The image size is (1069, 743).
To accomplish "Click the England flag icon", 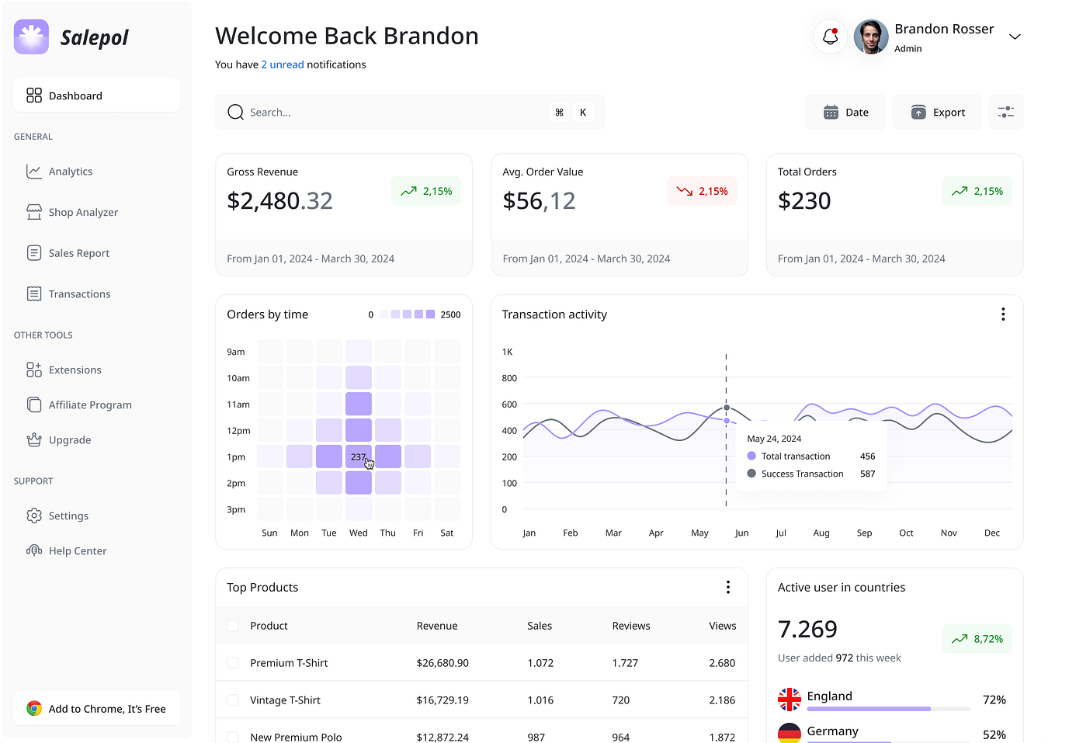I will coord(790,700).
